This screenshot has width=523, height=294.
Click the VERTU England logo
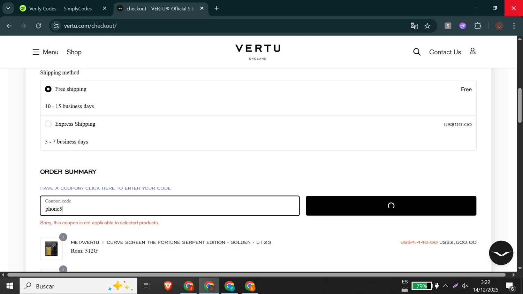(x=258, y=52)
